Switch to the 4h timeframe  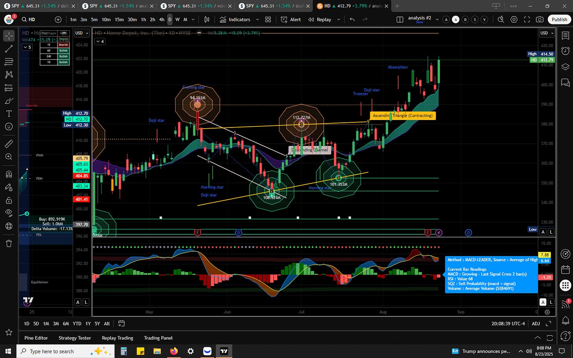(x=161, y=19)
